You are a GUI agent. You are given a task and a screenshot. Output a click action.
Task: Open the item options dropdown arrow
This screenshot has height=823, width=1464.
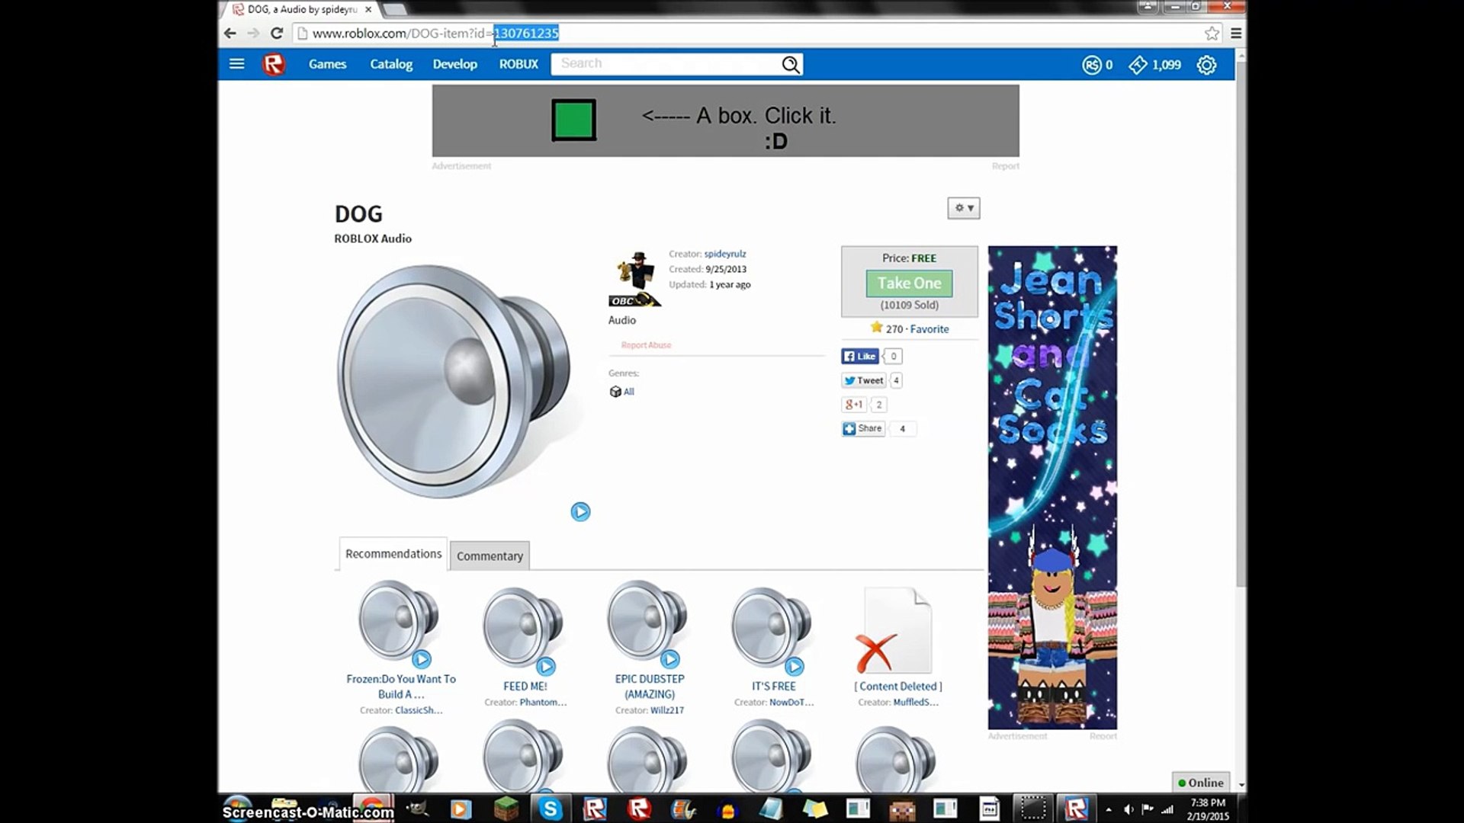[971, 207]
